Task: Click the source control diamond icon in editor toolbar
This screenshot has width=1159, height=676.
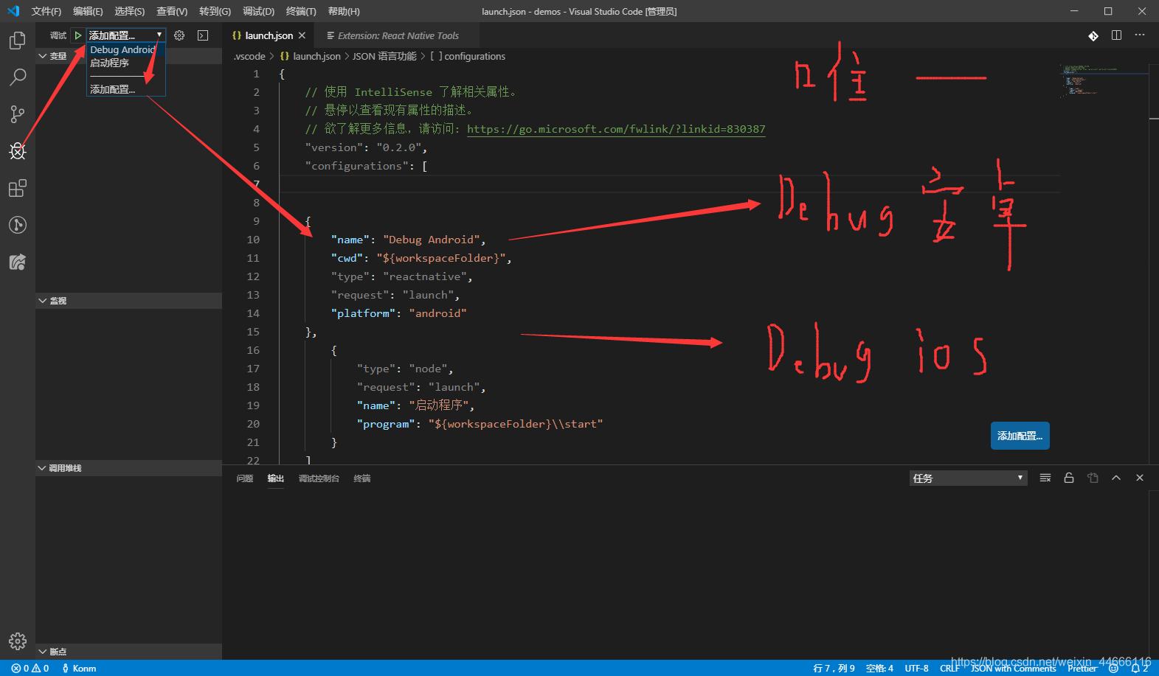Action: coord(1093,35)
